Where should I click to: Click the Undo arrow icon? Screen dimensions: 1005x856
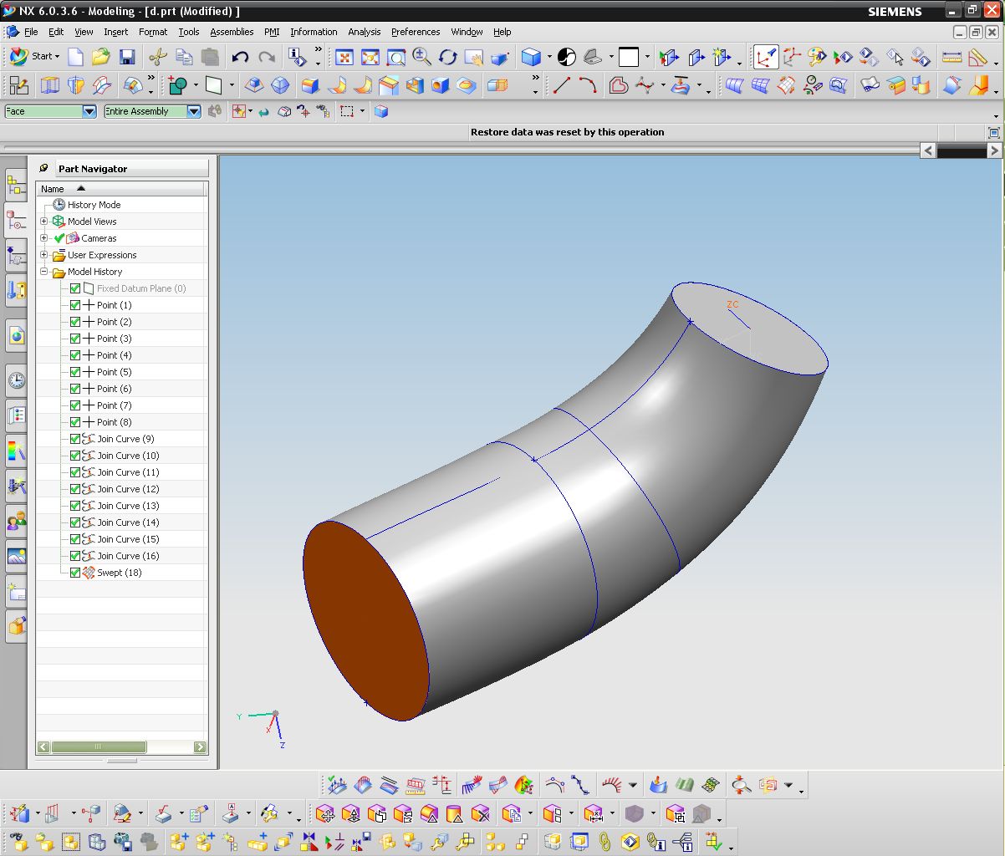point(240,57)
